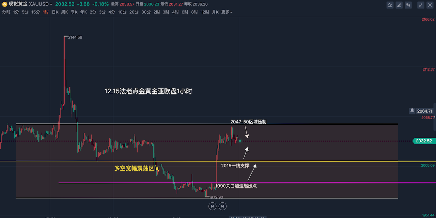Choose the 周K weekly timeframe
The width and height of the screenshot is (436, 218).
pyautogui.click(x=64, y=12)
